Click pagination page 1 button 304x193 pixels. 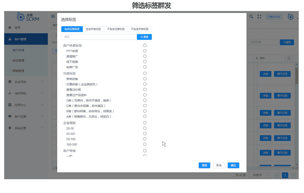click(285, 175)
